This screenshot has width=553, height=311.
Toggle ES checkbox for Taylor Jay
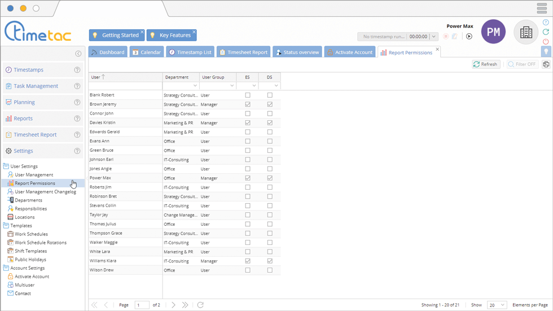[248, 214]
